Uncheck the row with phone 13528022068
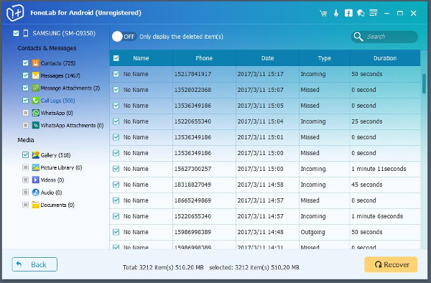Image resolution: width=431 pixels, height=283 pixels. coord(116,90)
